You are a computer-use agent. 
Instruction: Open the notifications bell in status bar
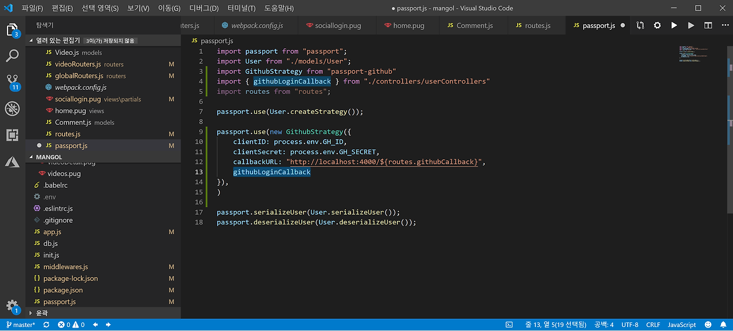point(723,325)
